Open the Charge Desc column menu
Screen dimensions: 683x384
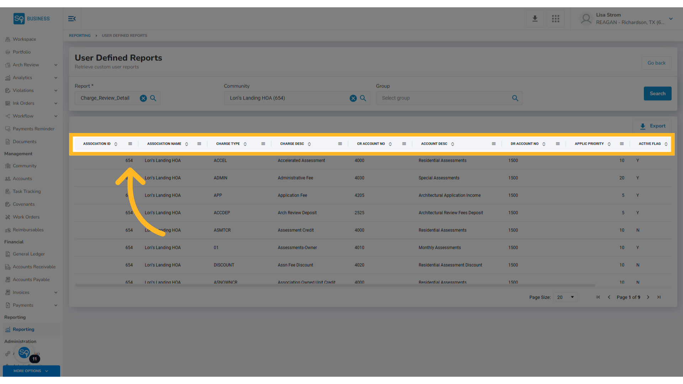340,144
